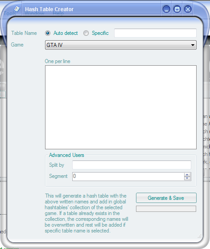Maximize the Hash Table Creator window
The width and height of the screenshot is (210, 249).
point(177,9)
